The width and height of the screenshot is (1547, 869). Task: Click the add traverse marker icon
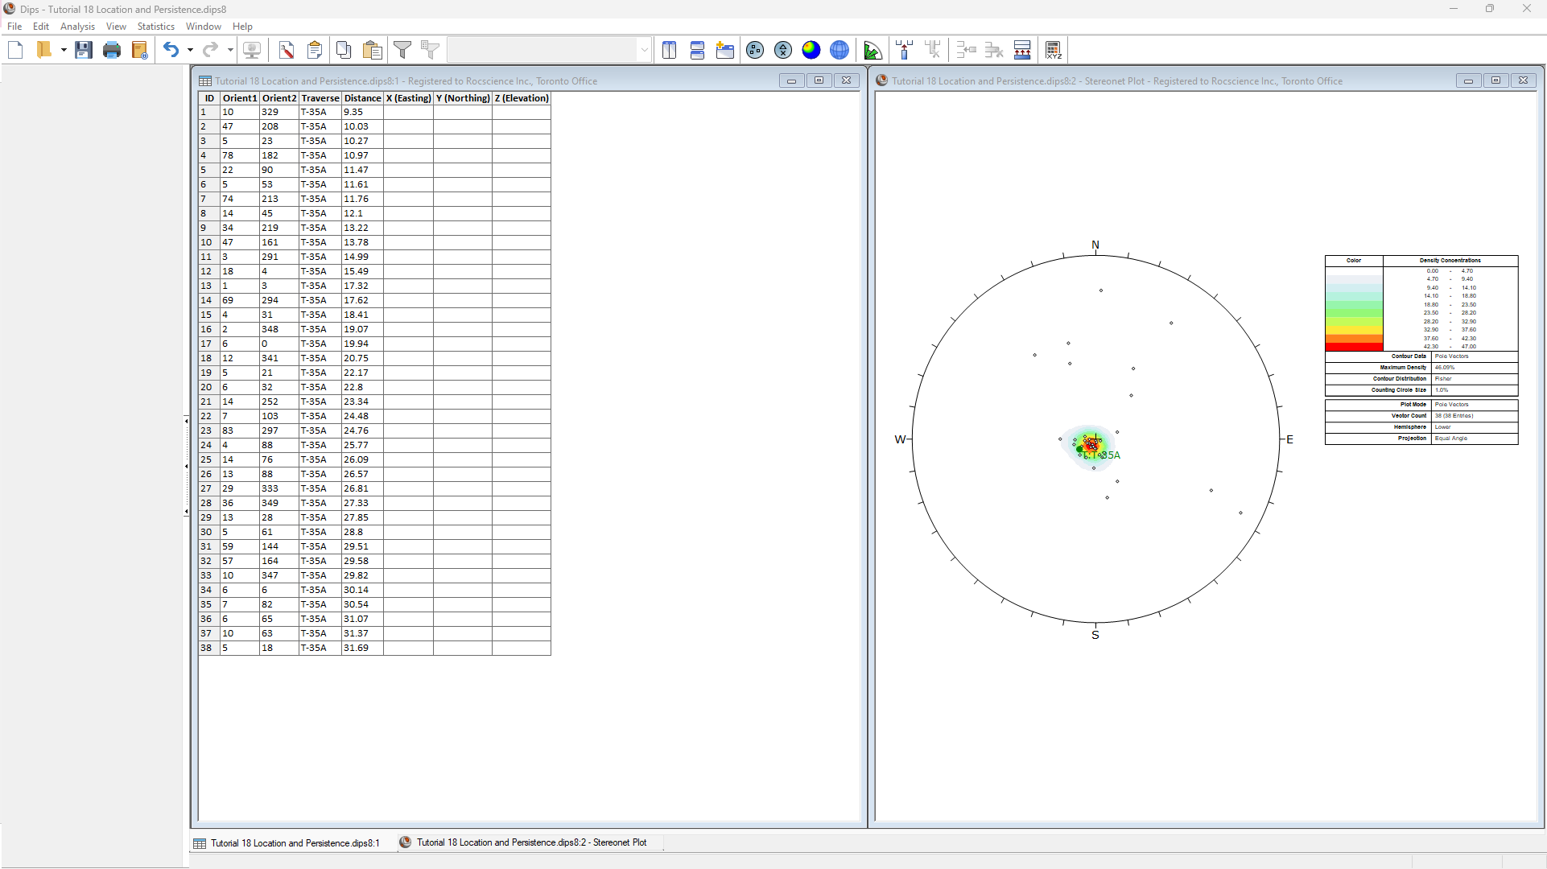point(905,50)
